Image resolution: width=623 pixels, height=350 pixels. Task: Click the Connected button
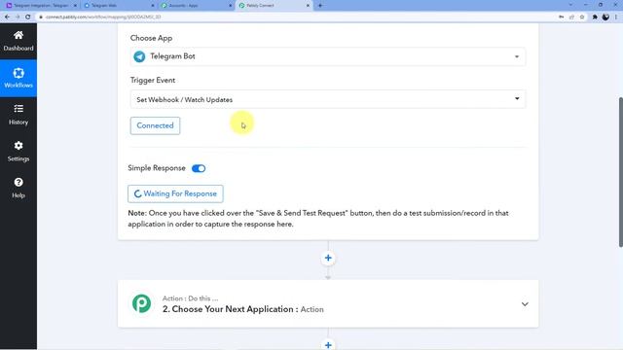[x=155, y=125]
